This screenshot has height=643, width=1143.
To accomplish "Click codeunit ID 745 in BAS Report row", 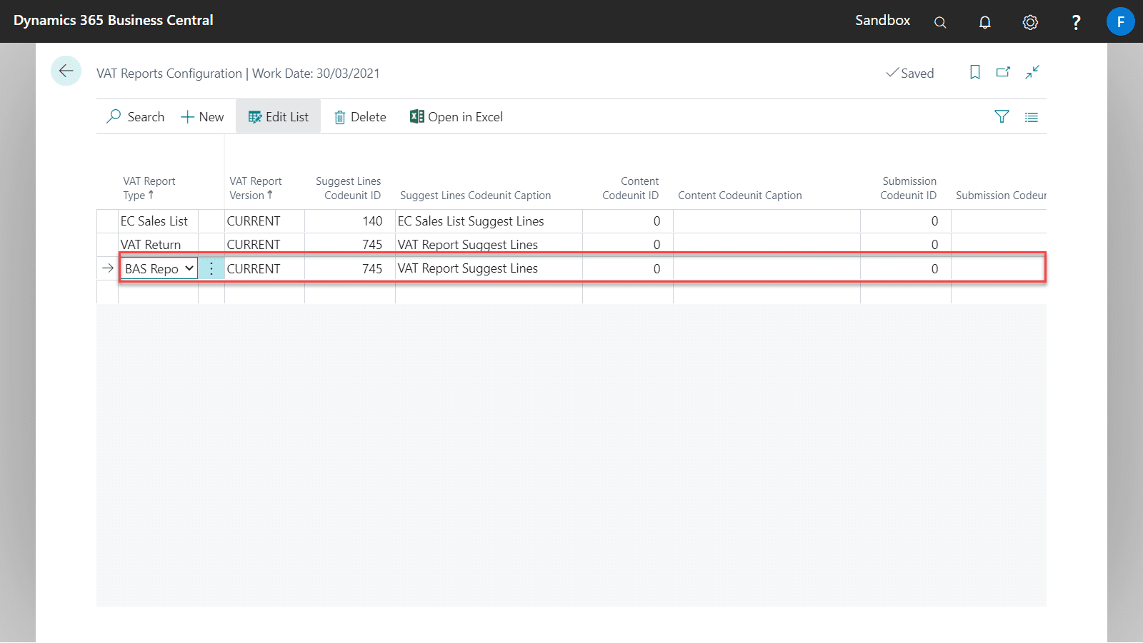I will [x=372, y=269].
